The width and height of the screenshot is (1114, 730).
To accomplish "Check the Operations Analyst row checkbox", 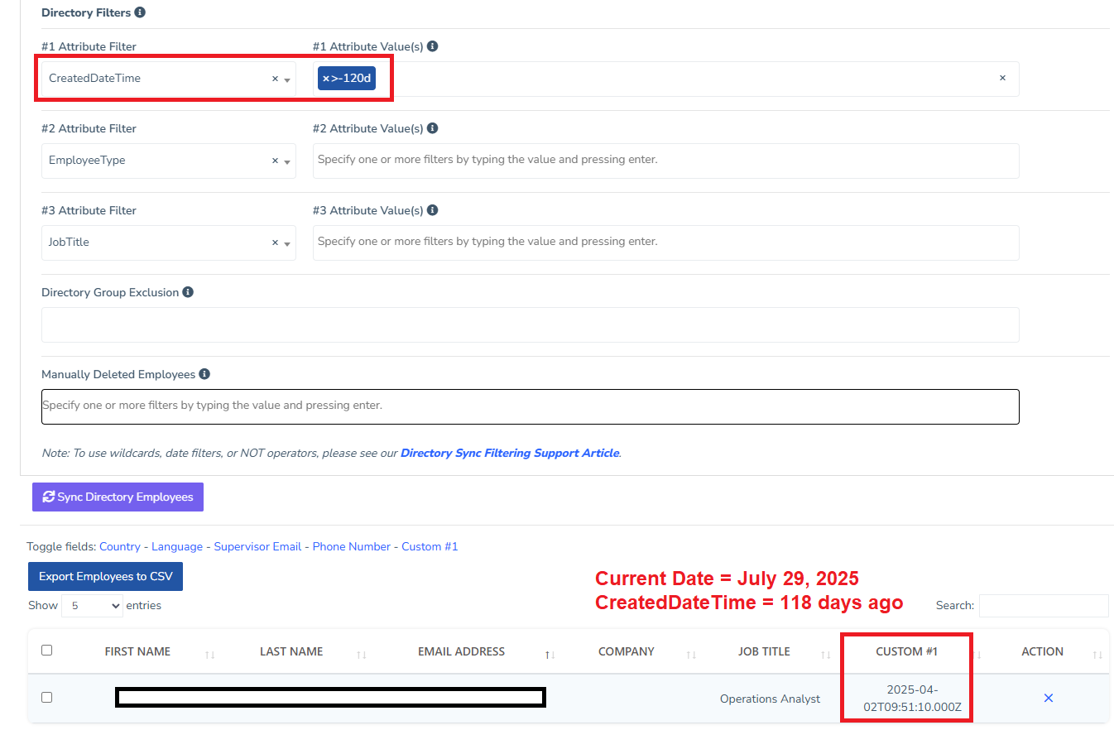I will click(x=46, y=698).
